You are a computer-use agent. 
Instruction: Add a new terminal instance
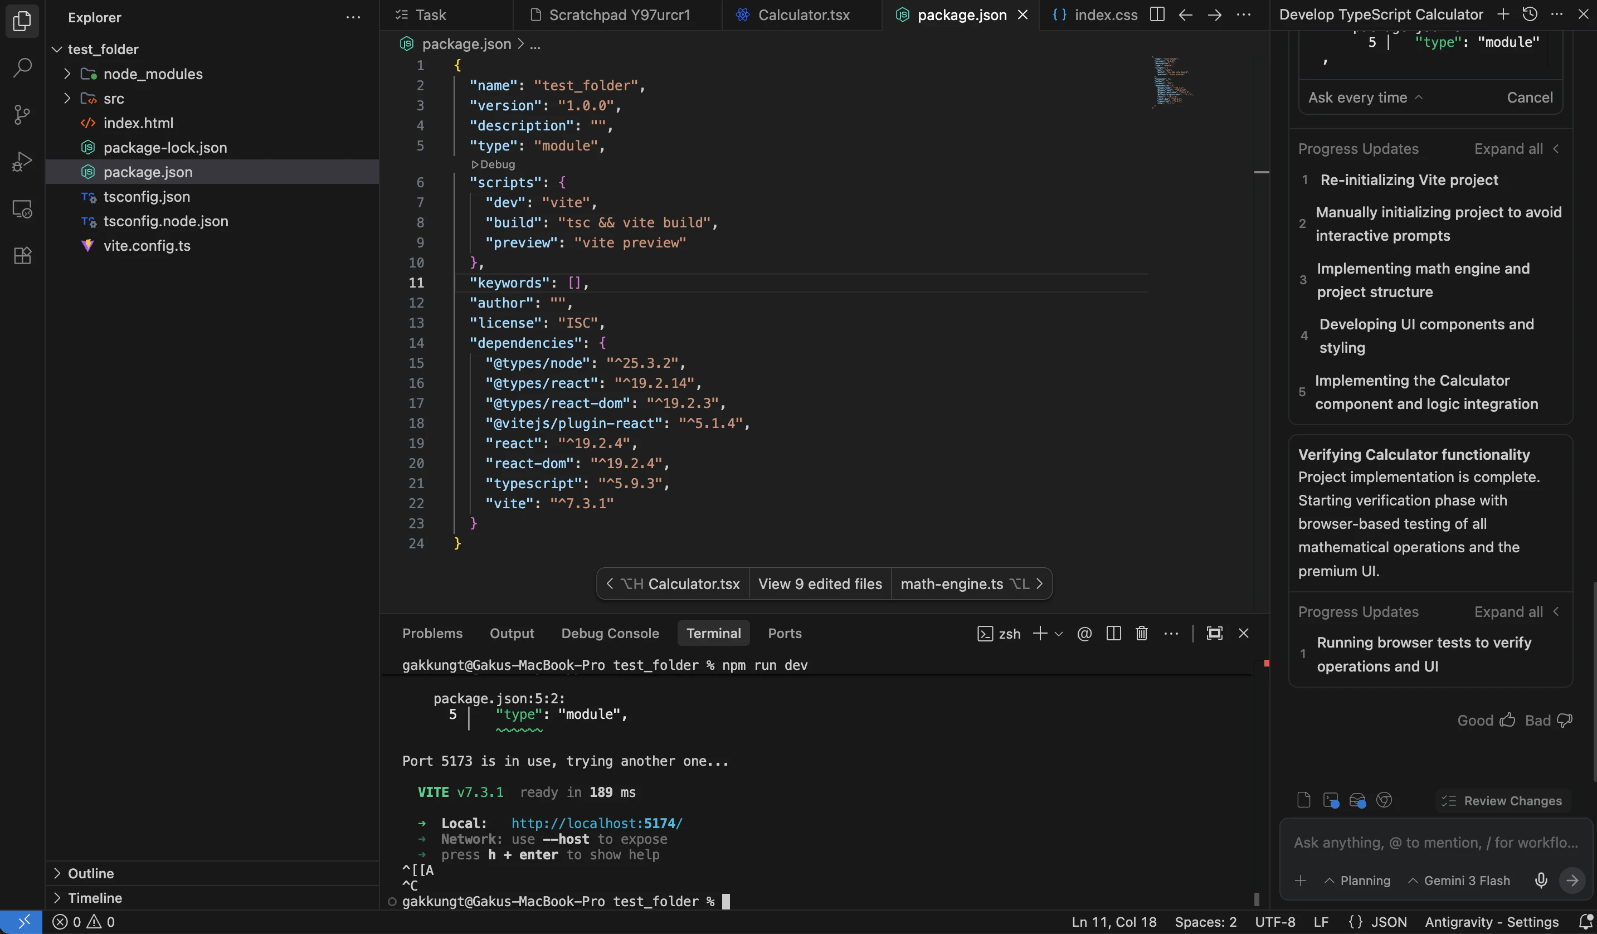pyautogui.click(x=1039, y=633)
